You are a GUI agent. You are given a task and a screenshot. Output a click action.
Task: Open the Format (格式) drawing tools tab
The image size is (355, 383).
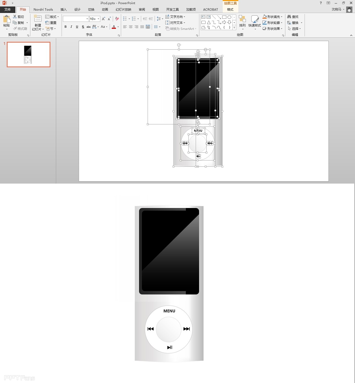pyautogui.click(x=230, y=10)
